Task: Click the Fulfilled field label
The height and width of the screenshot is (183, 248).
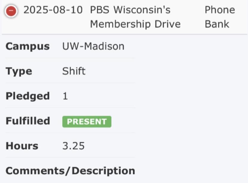Action: 28,121
